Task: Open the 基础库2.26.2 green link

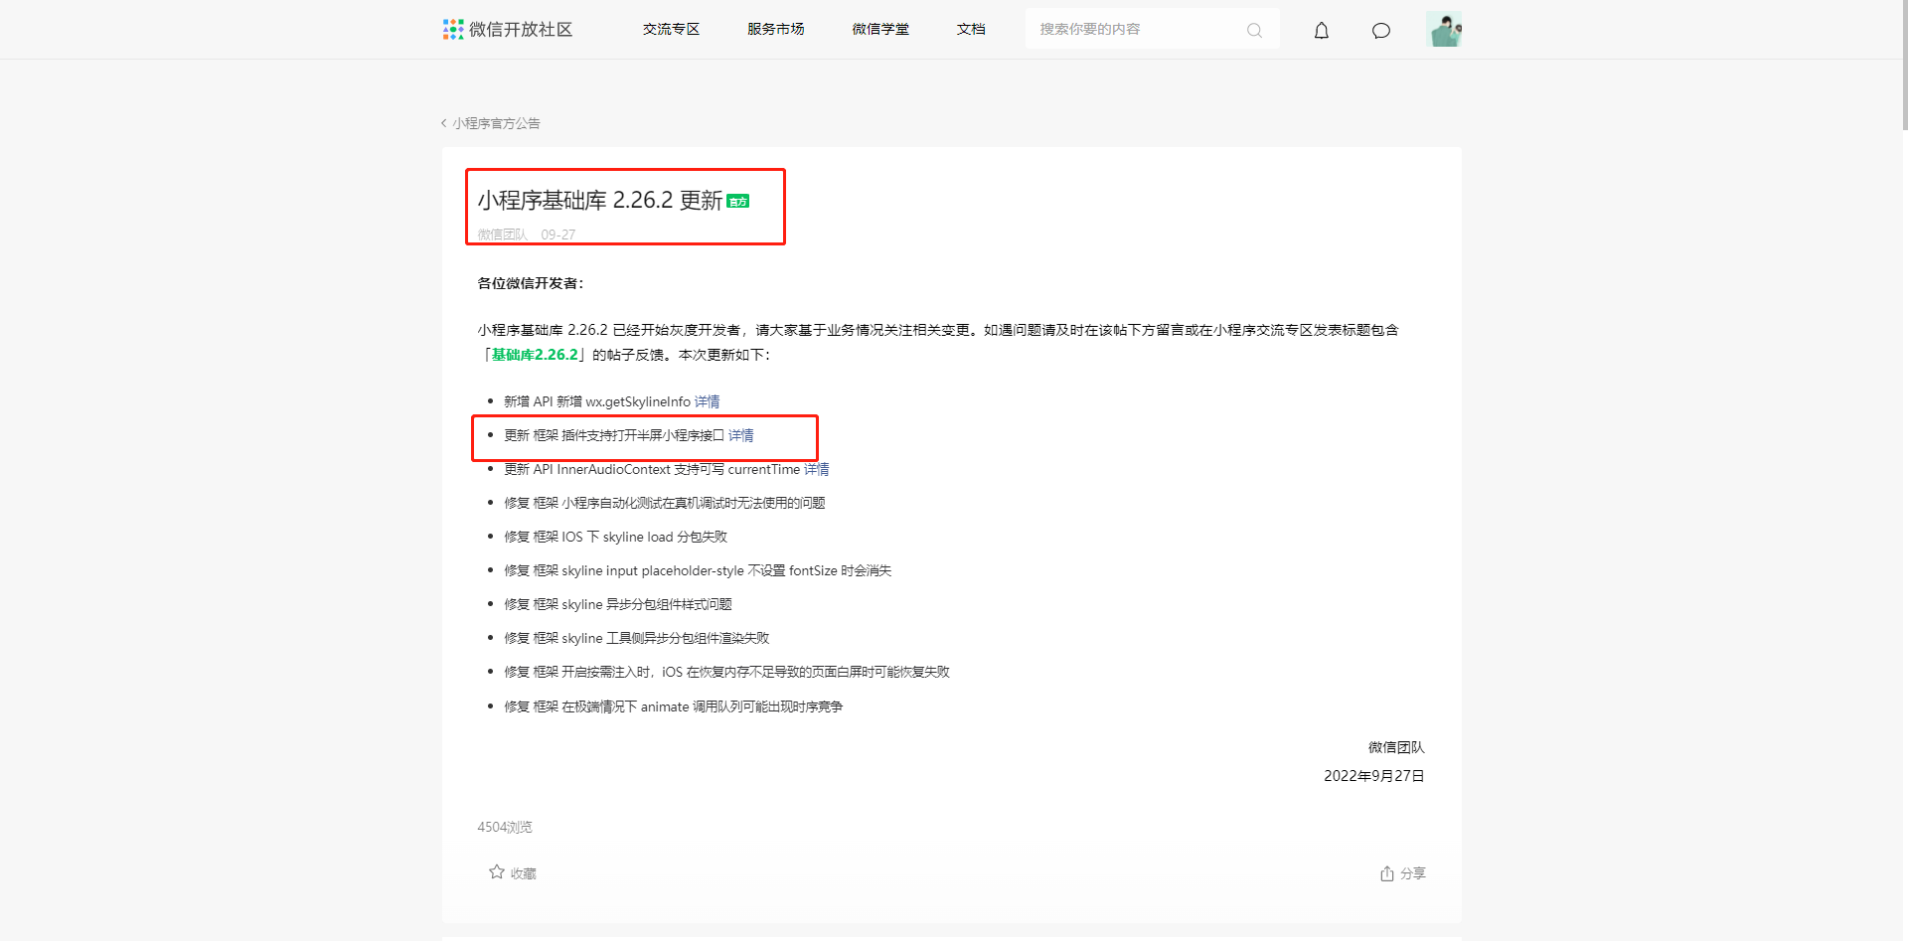Action: [535, 355]
